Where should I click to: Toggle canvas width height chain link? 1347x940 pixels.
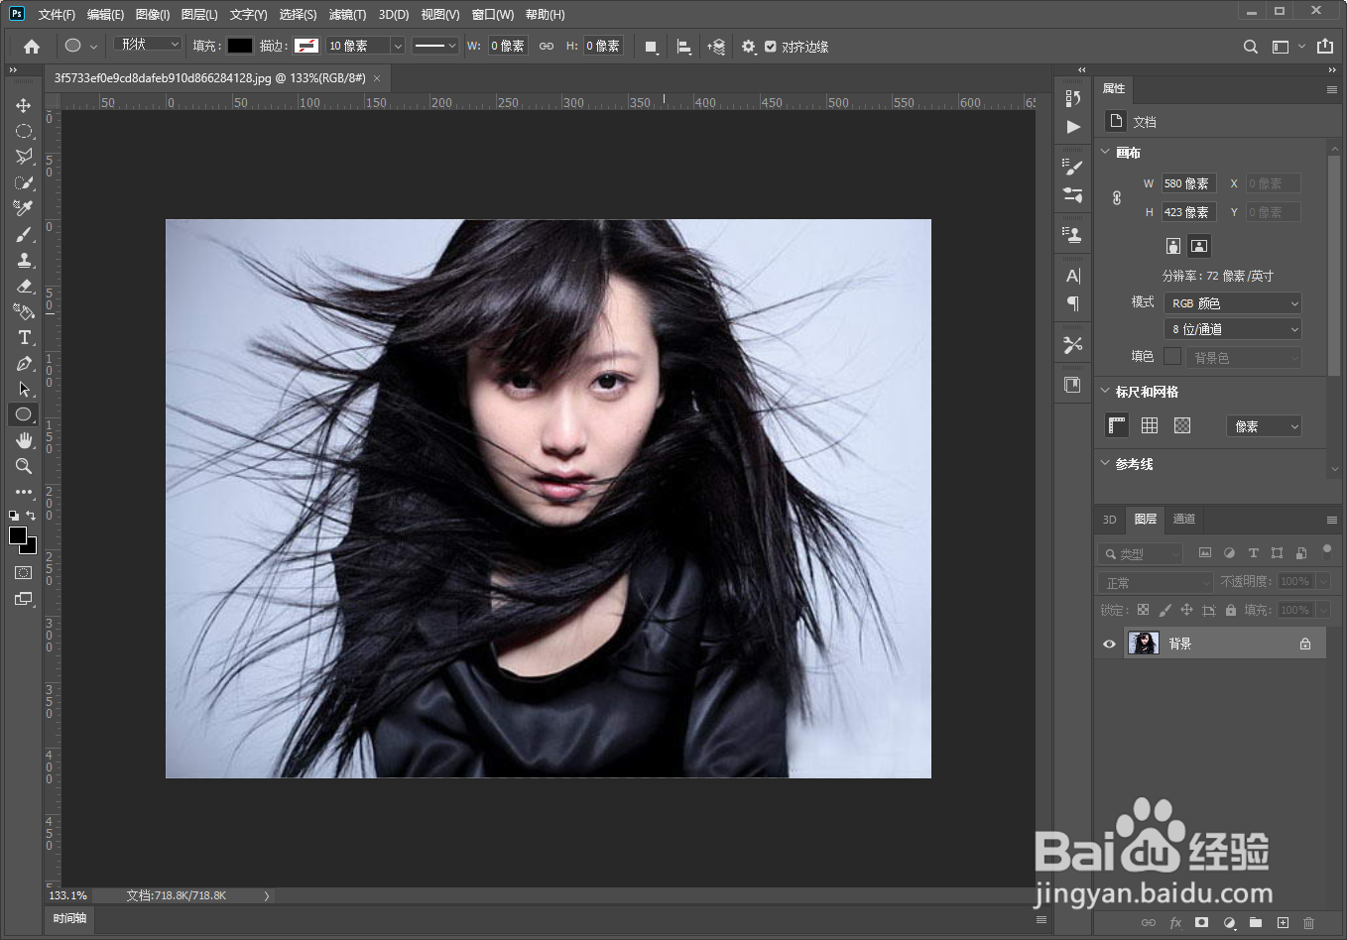tap(1117, 197)
